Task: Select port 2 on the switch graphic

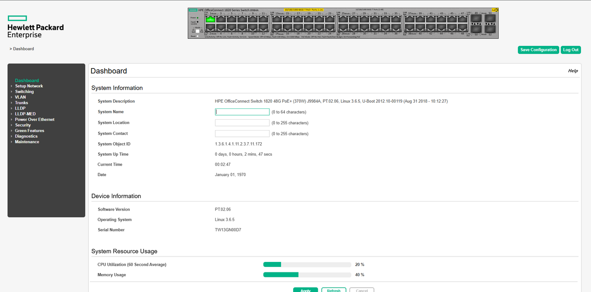Action: [210, 27]
